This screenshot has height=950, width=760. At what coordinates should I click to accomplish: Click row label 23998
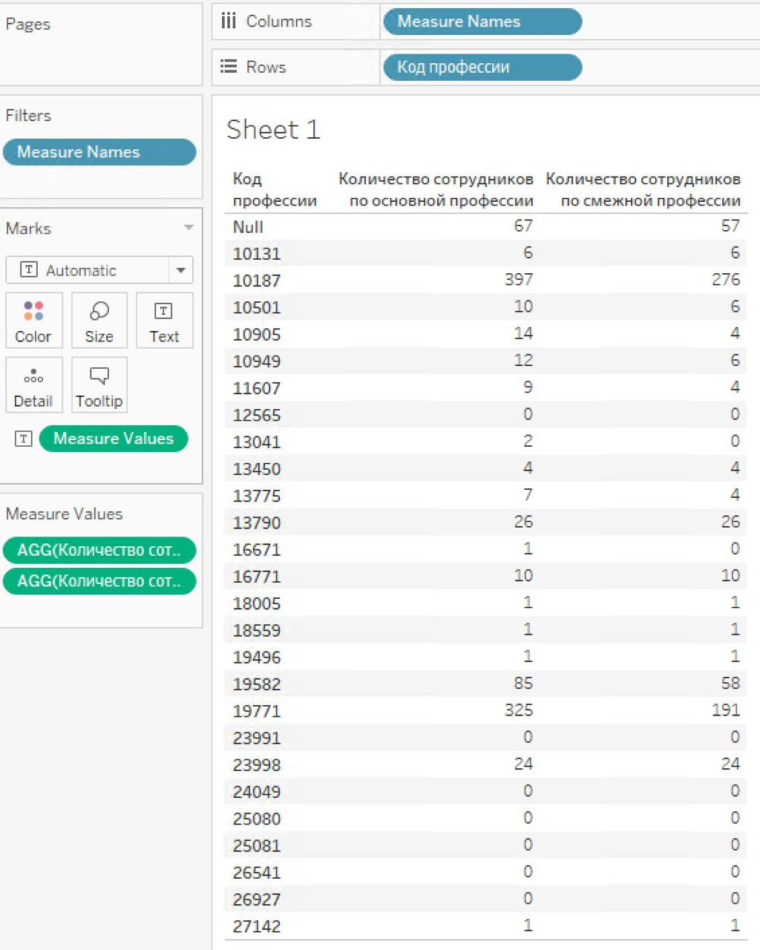click(257, 765)
